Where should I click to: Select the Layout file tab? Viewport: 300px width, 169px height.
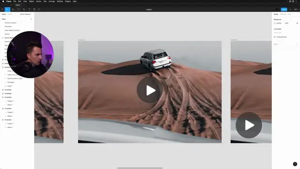tap(17, 5)
